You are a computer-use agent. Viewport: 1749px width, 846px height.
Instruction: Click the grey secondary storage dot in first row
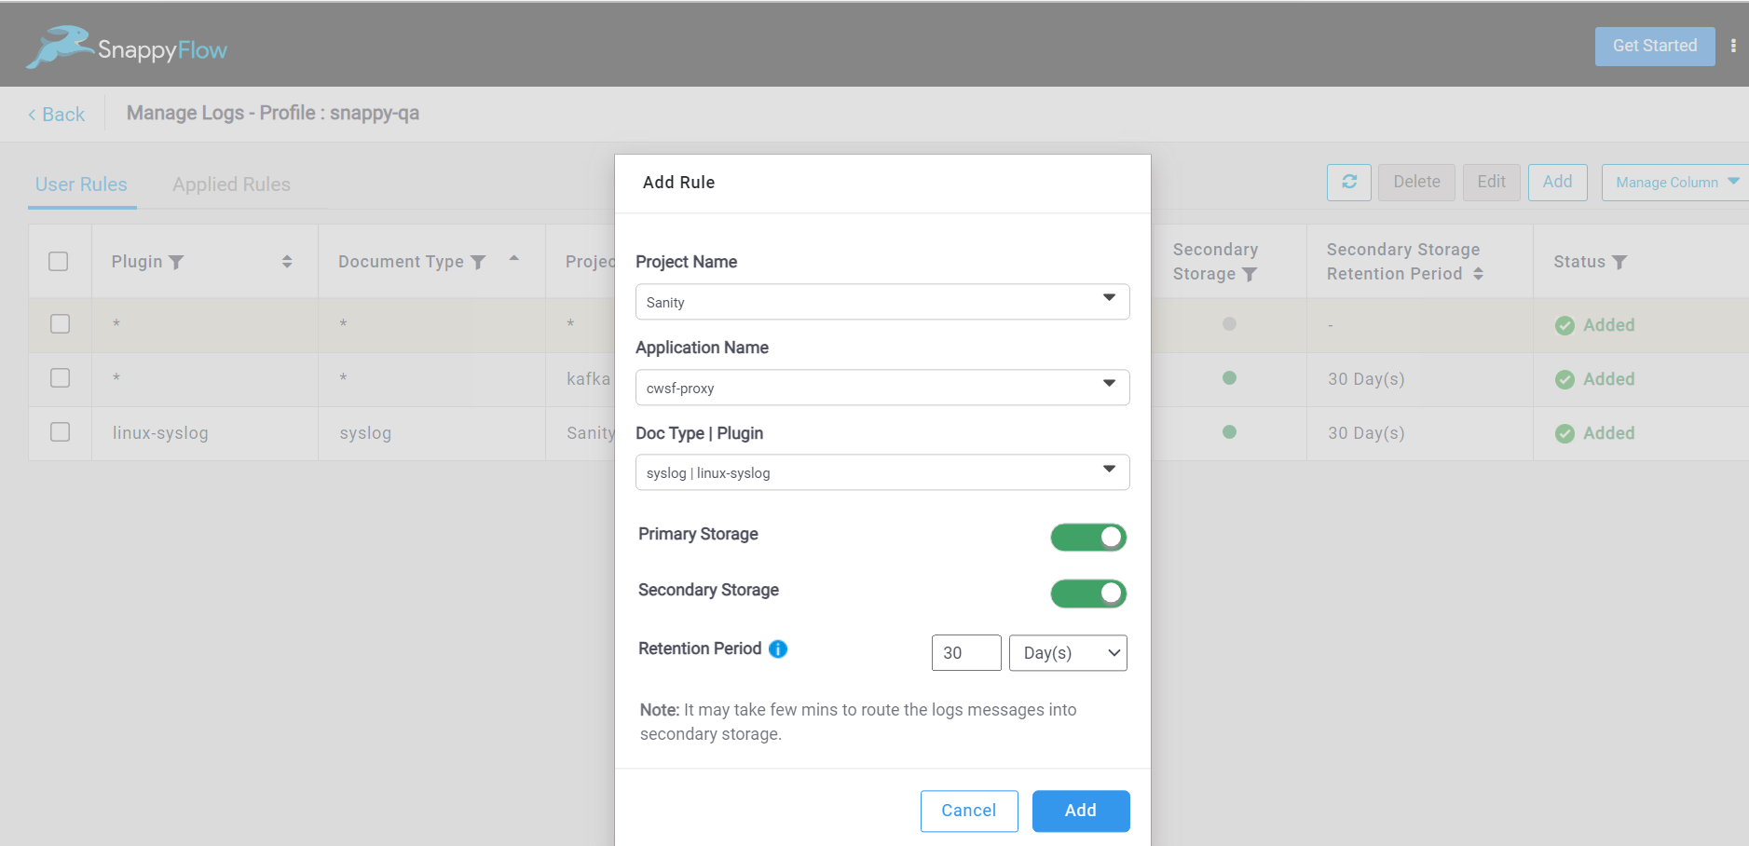tap(1229, 324)
